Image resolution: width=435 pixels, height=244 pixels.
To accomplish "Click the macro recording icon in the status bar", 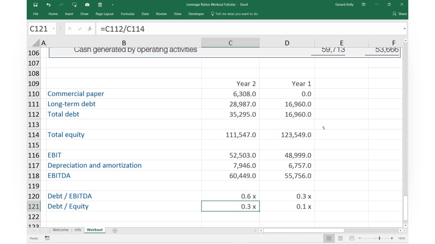I will pyautogui.click(x=47, y=238).
